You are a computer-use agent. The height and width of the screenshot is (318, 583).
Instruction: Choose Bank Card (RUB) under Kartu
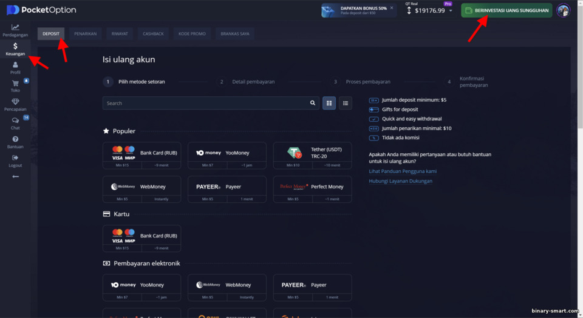tap(141, 238)
